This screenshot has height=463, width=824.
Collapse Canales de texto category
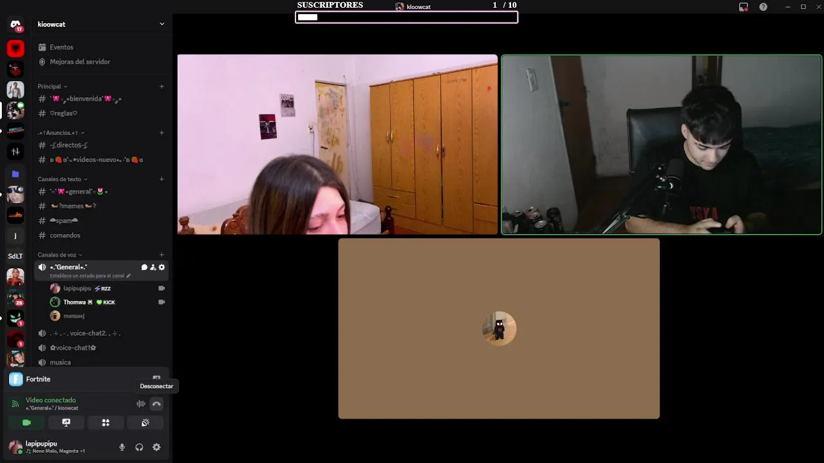coord(62,179)
